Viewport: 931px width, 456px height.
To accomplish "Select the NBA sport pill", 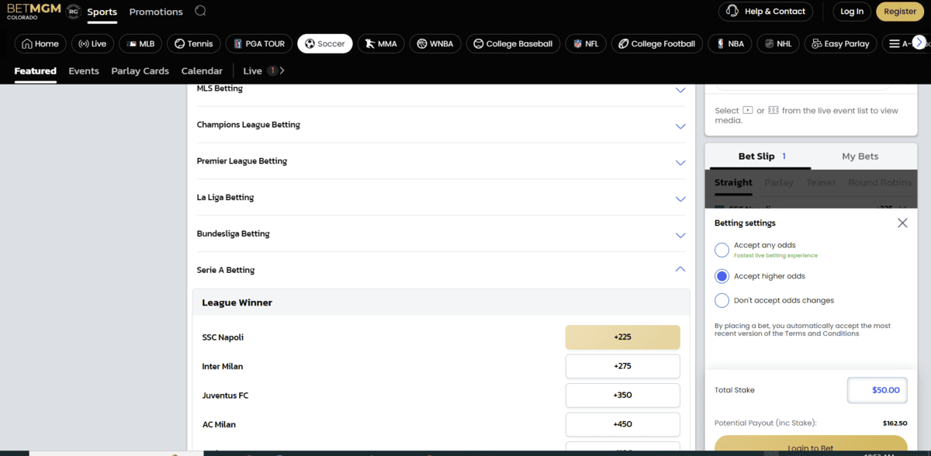I will (730, 43).
